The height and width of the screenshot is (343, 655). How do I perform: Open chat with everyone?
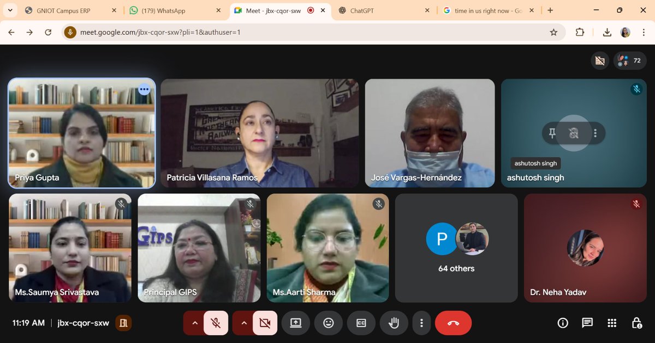587,323
